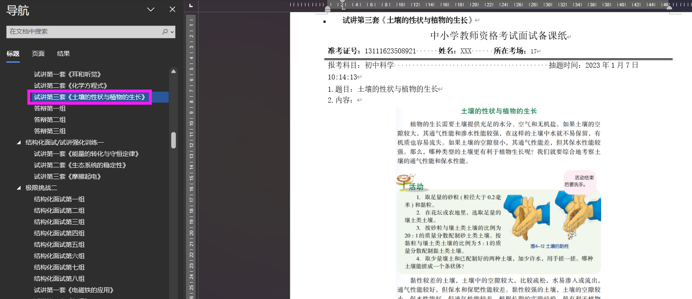Collapse the 极限挑战二 heading group

pos(19,188)
